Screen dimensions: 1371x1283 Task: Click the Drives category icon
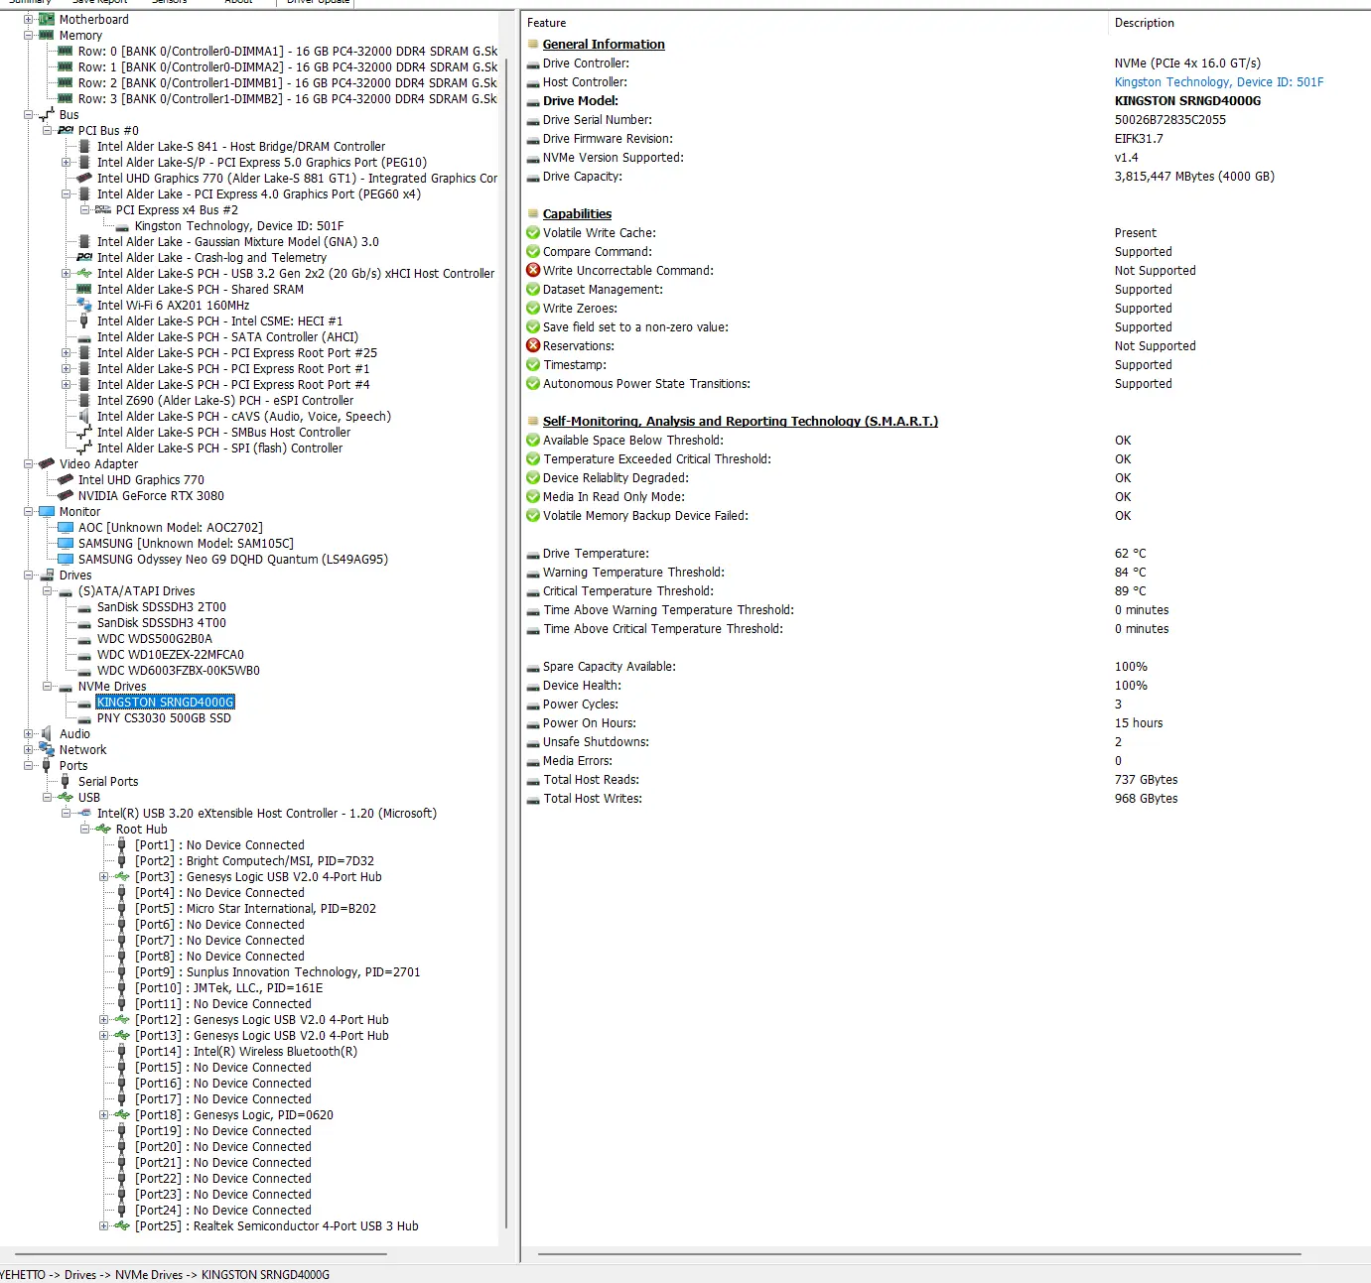click(x=47, y=575)
